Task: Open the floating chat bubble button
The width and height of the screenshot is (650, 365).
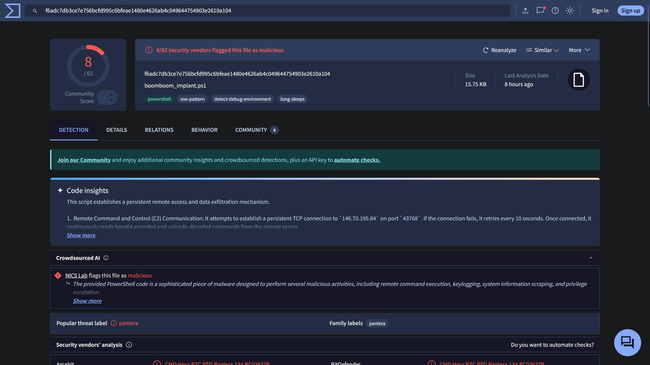Action: [x=627, y=342]
